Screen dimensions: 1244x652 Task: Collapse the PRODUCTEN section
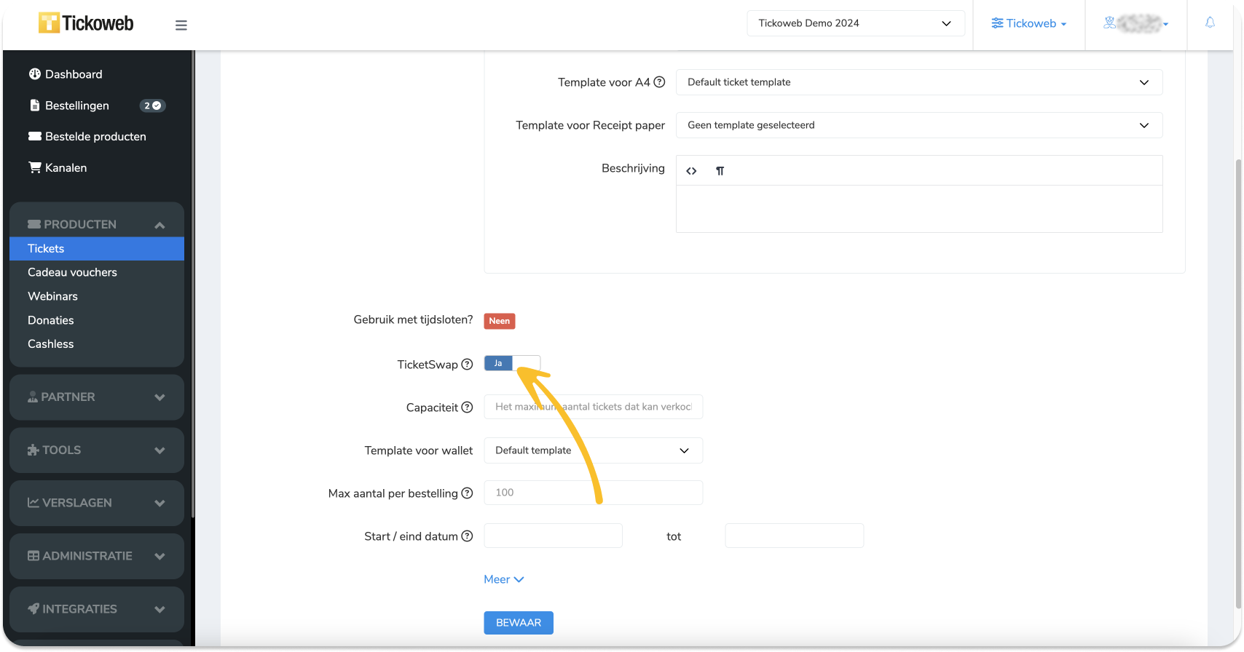pos(97,225)
